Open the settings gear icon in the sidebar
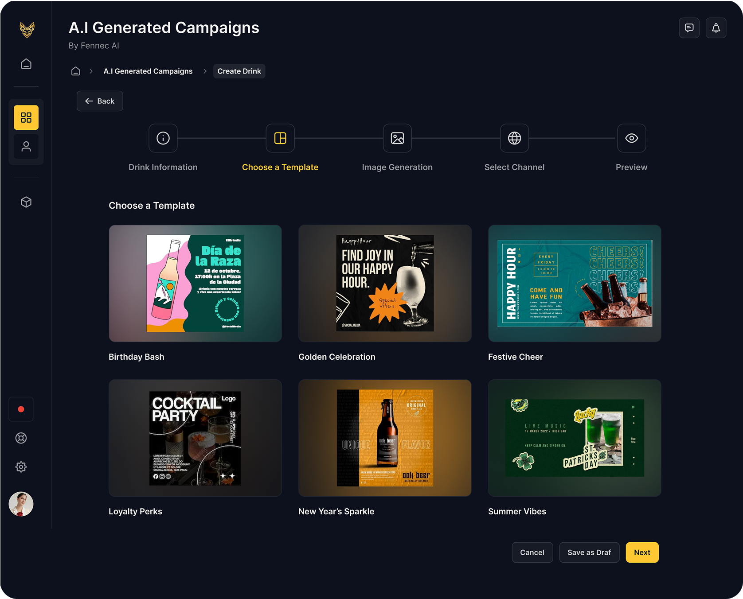 click(x=21, y=467)
